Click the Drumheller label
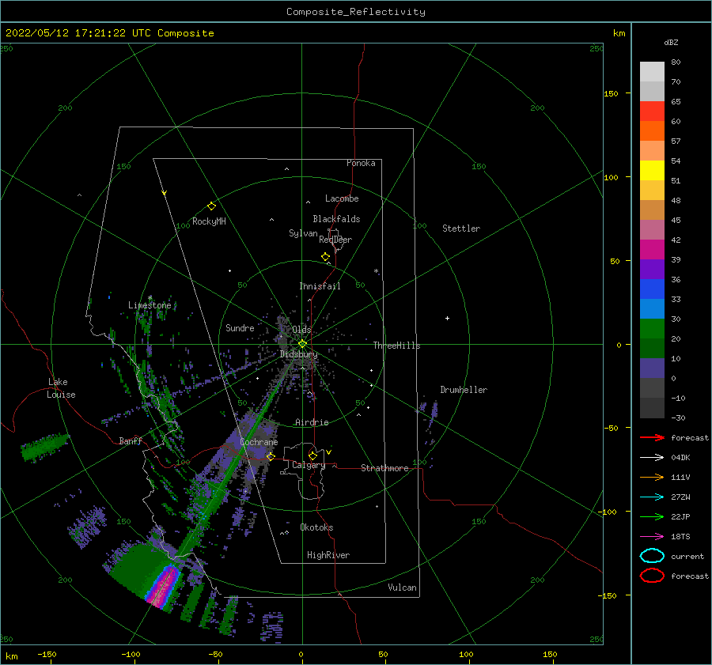The height and width of the screenshot is (665, 712). pos(464,390)
